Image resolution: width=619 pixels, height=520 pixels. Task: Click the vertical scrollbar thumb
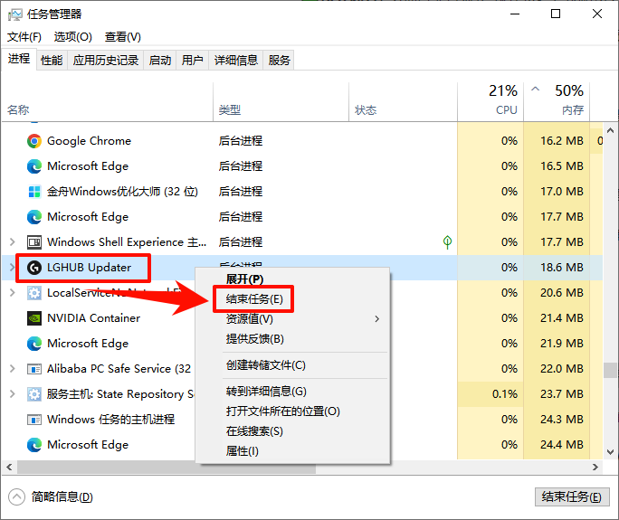point(610,371)
